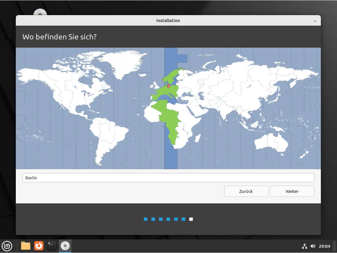
Task: Click the red Berlin location pin
Action: coord(168,86)
